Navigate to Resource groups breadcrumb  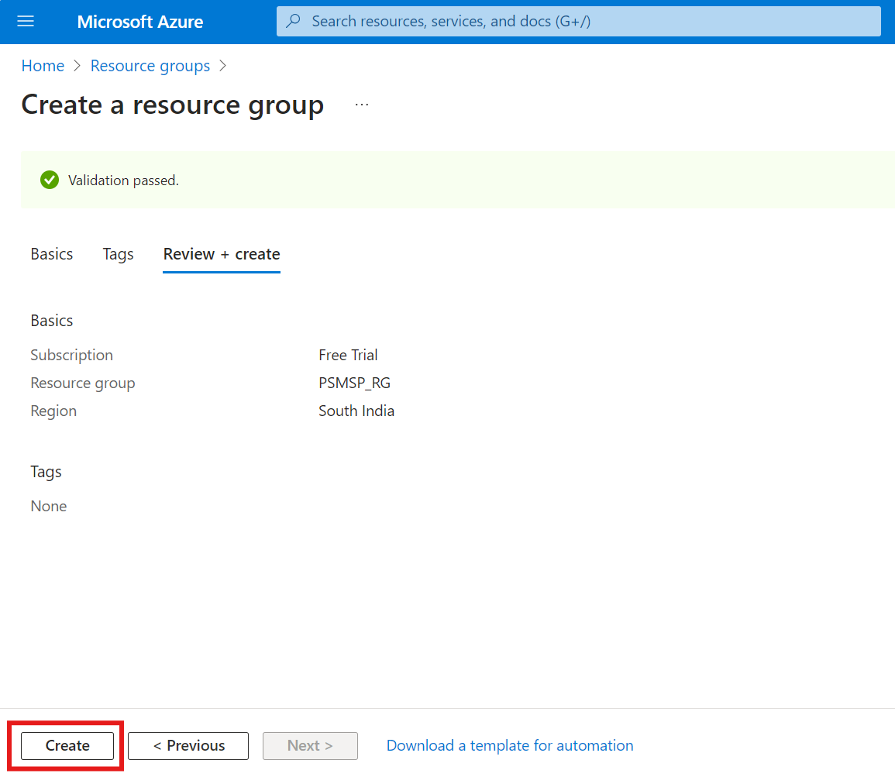[x=150, y=67]
